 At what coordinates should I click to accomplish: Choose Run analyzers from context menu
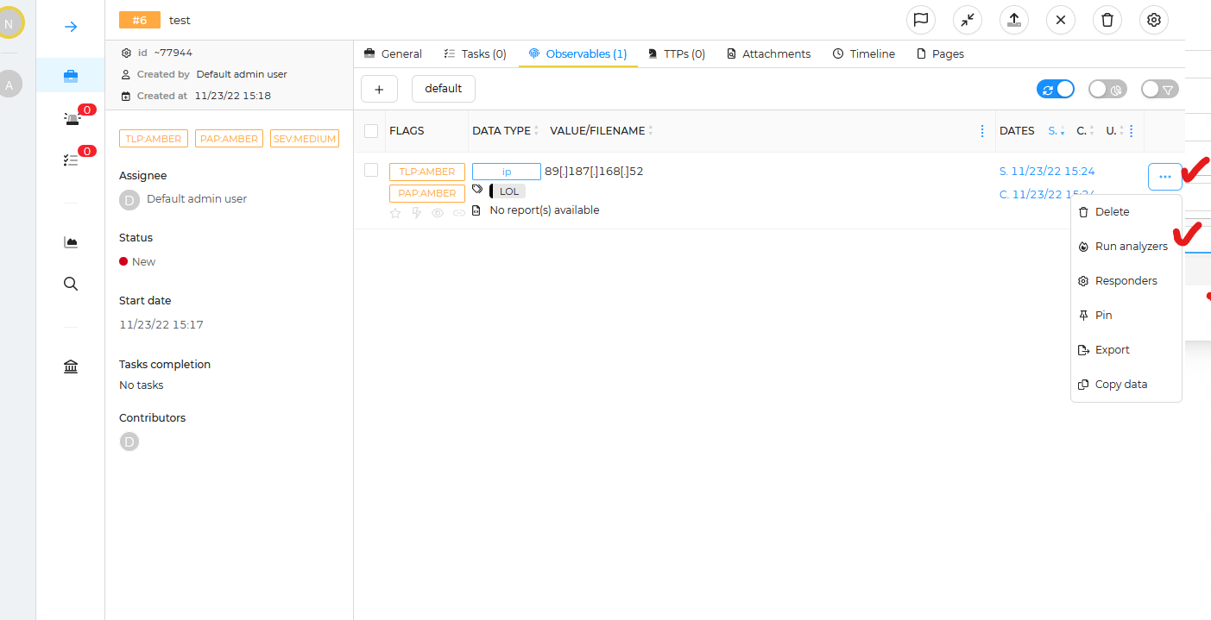1131,247
